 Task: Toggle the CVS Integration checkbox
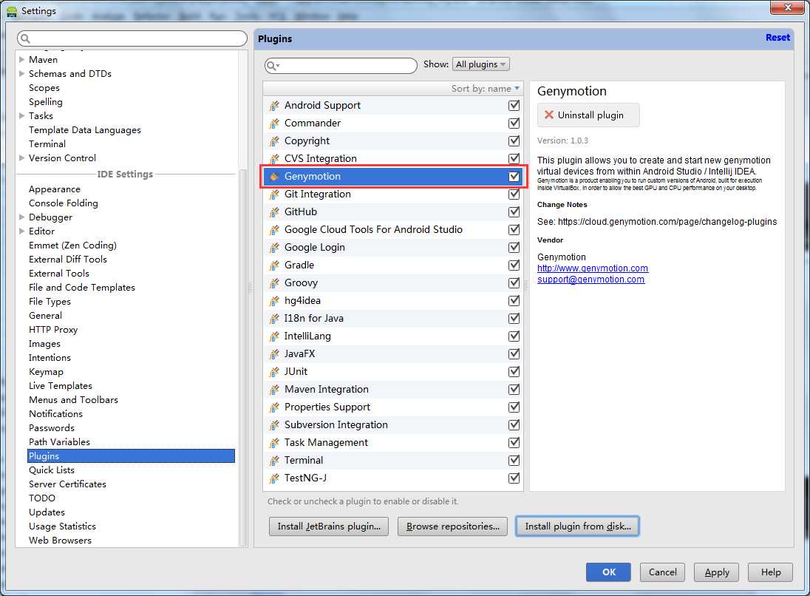[514, 159]
